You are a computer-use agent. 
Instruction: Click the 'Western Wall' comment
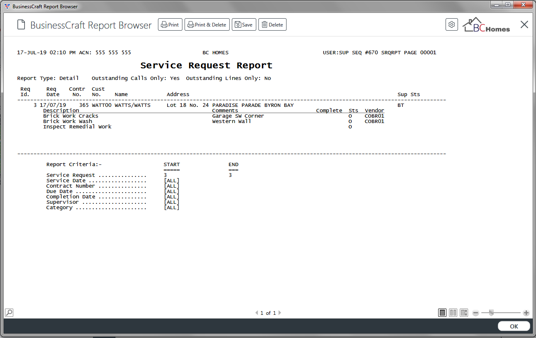pyautogui.click(x=231, y=121)
